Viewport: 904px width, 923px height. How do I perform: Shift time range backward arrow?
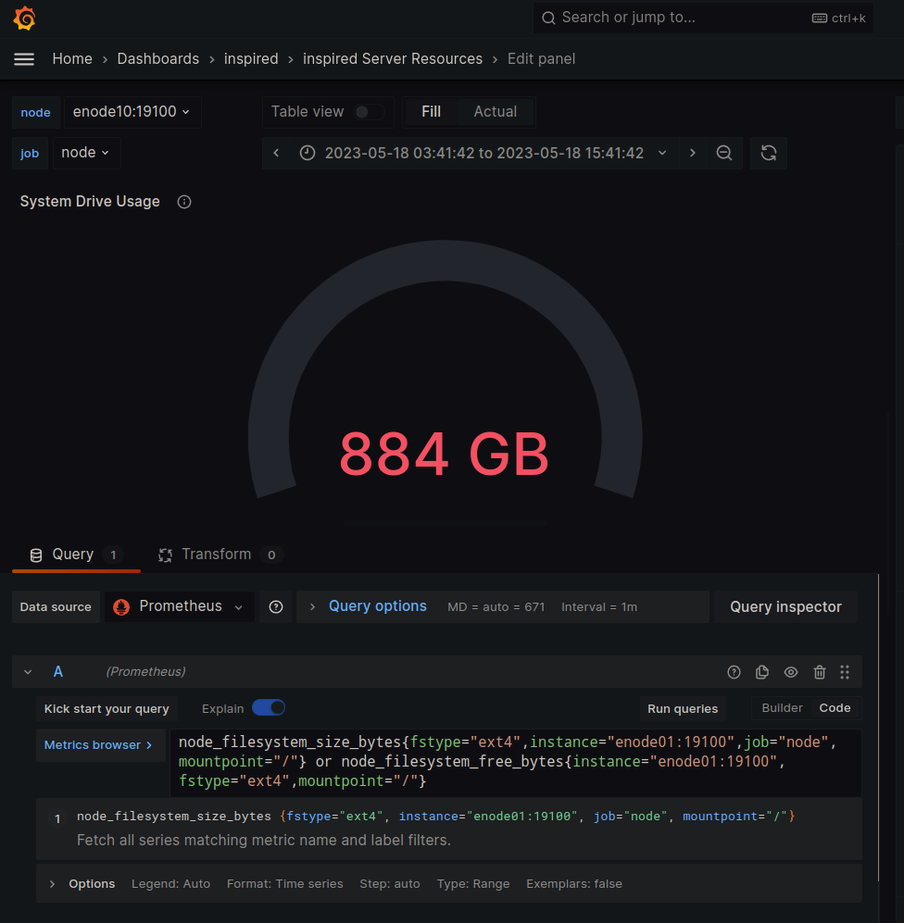click(x=276, y=153)
